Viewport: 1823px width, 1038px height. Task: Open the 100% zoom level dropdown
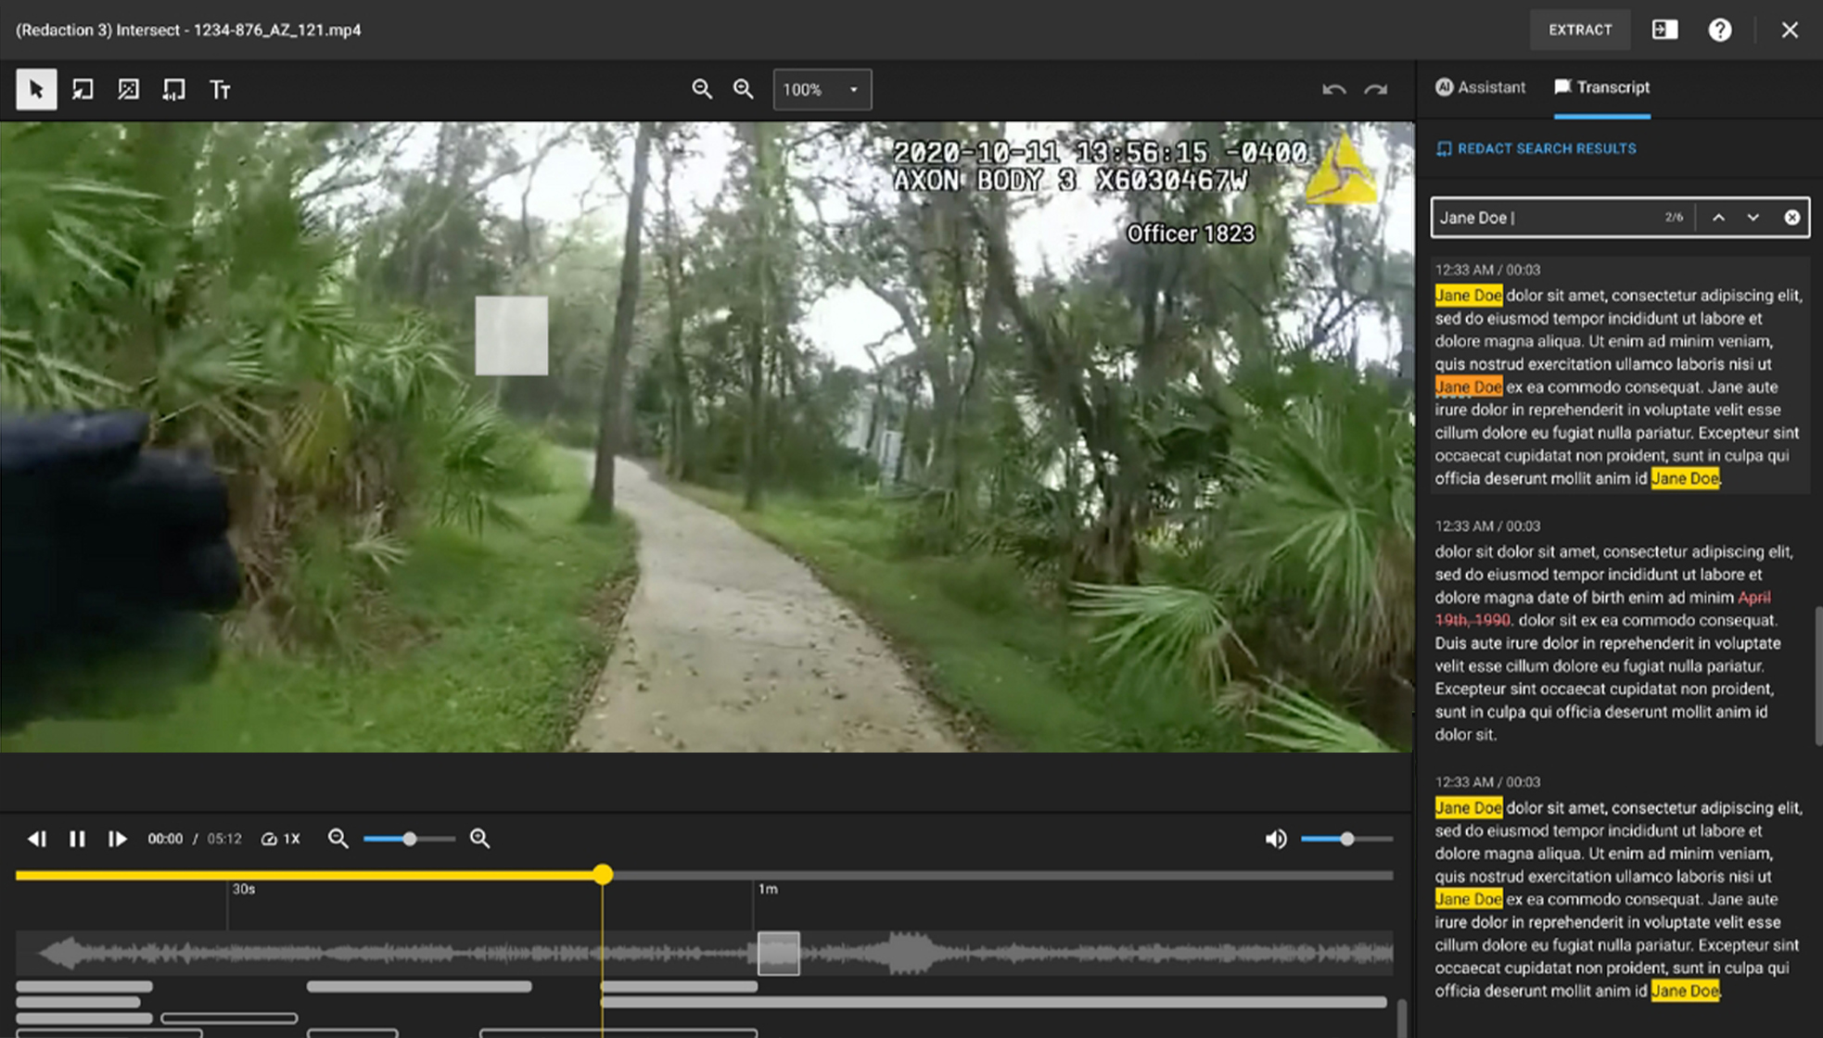pyautogui.click(x=822, y=89)
